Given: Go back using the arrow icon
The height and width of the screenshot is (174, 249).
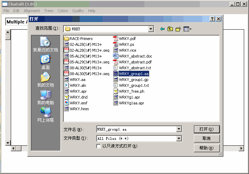Looking at the screenshot, I should 162,29.
